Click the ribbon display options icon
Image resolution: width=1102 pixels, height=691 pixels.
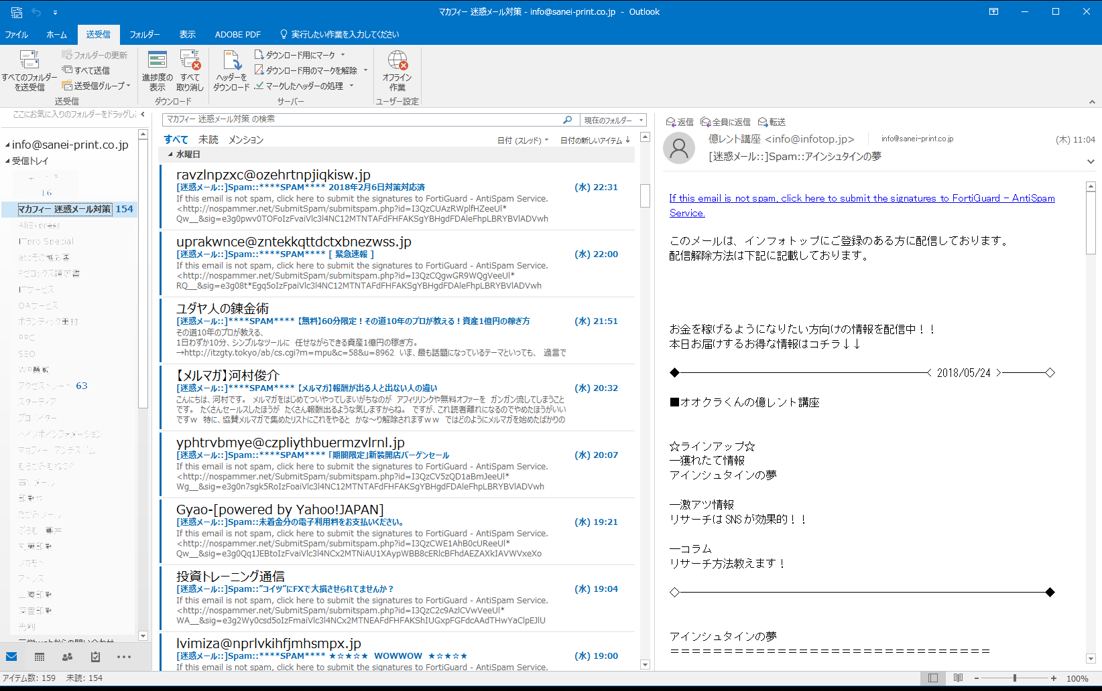(994, 11)
